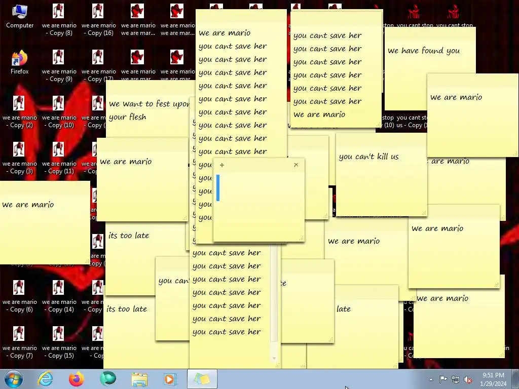Image resolution: width=519 pixels, height=389 pixels.
Task: Open Action Center flag icon
Action: click(x=443, y=379)
